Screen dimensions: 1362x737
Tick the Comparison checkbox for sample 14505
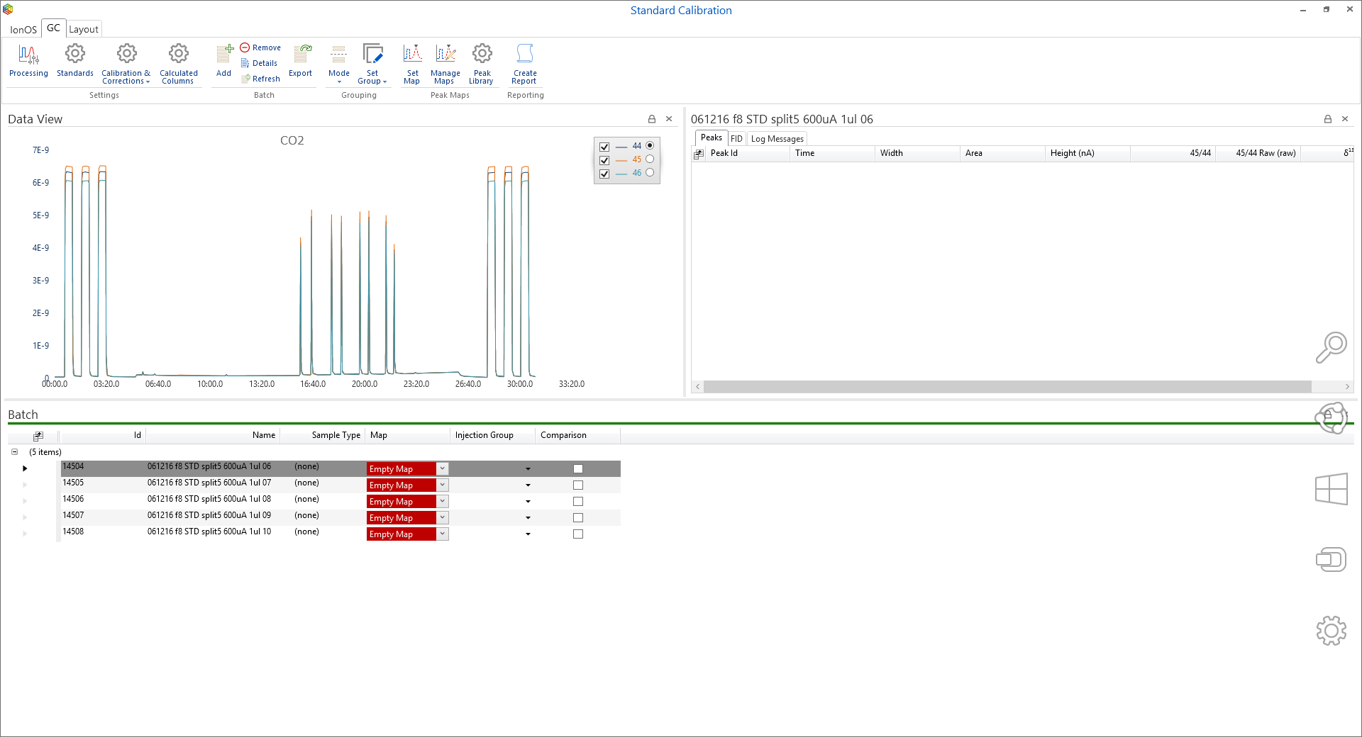point(578,485)
